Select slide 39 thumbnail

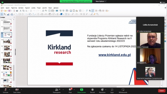(x=7, y=74)
